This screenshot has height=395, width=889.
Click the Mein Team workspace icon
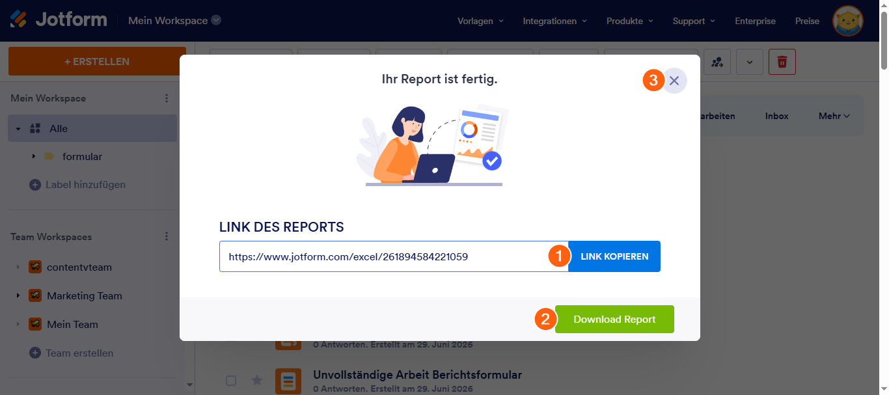[35, 324]
